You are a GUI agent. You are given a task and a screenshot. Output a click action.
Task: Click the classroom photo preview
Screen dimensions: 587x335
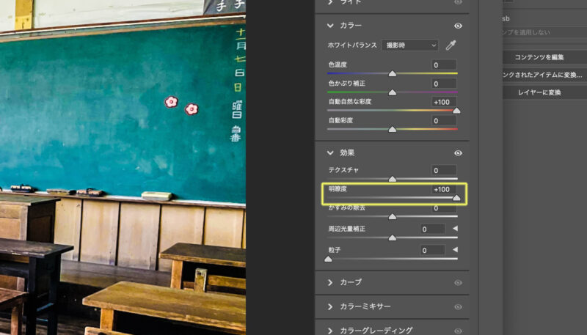click(x=123, y=167)
